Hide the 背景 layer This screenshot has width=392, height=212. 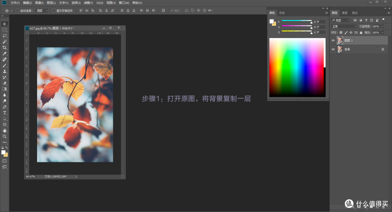point(333,49)
